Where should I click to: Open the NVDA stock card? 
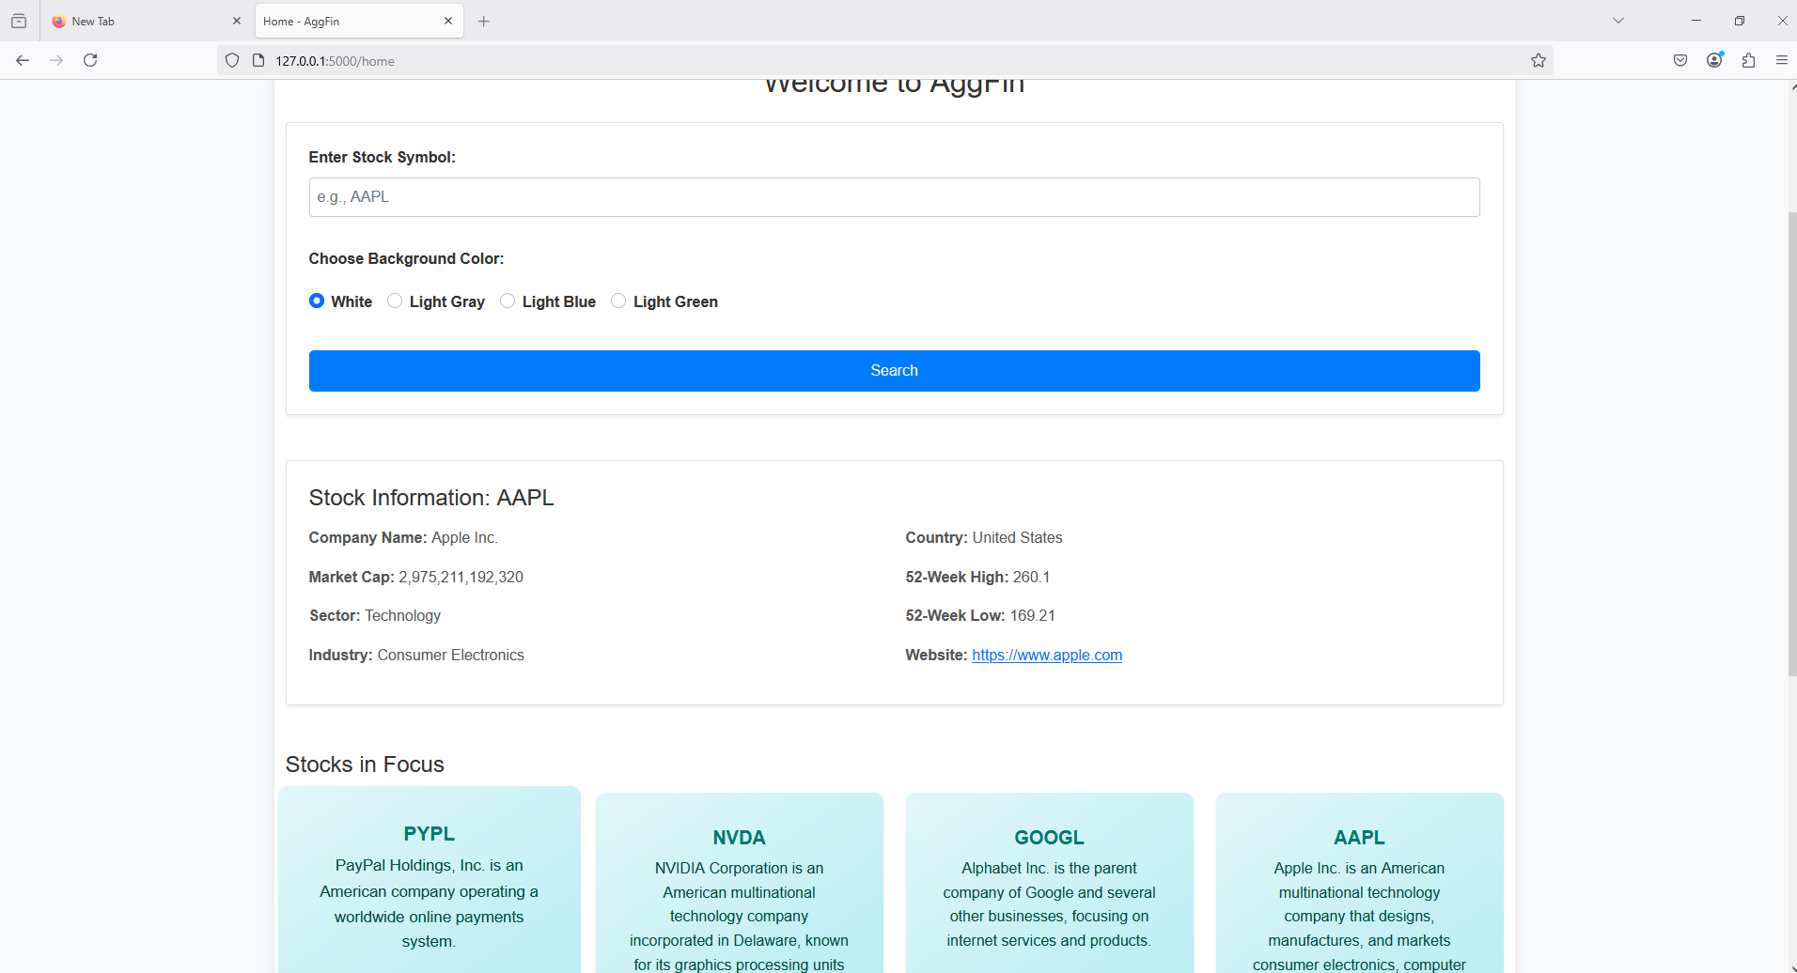[x=740, y=883]
